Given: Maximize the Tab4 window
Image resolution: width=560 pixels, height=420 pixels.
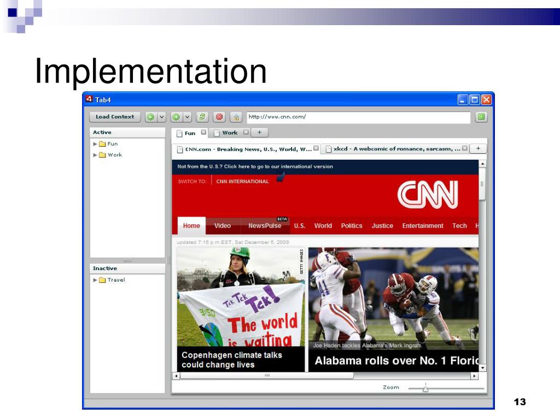Looking at the screenshot, I should (x=474, y=100).
